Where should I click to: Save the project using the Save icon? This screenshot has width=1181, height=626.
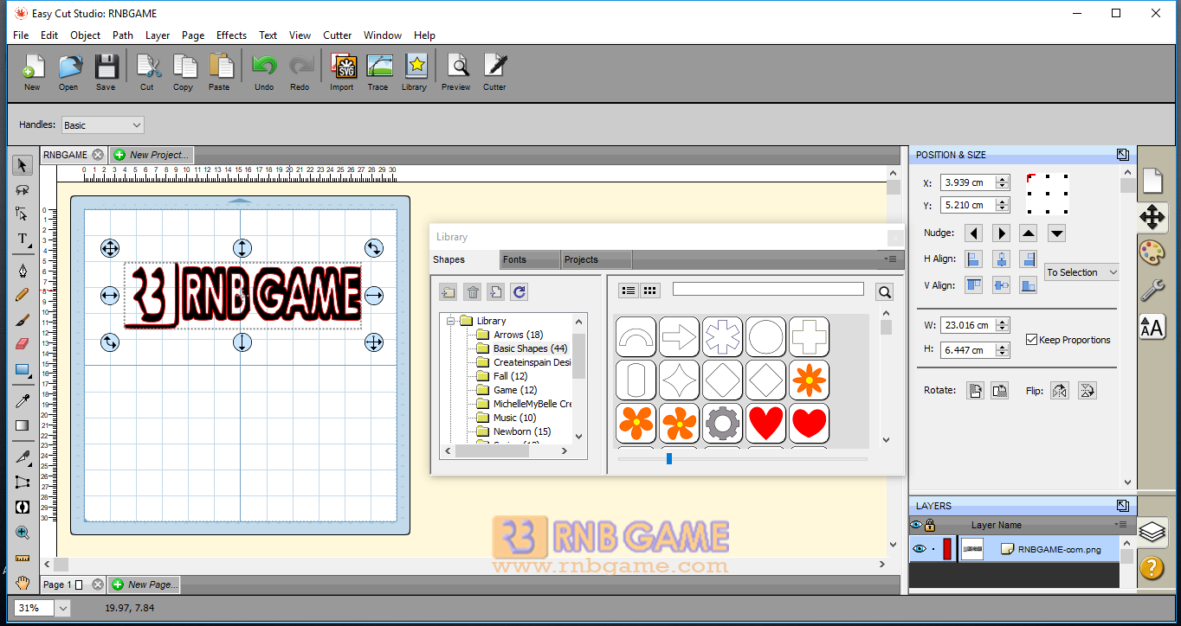106,71
